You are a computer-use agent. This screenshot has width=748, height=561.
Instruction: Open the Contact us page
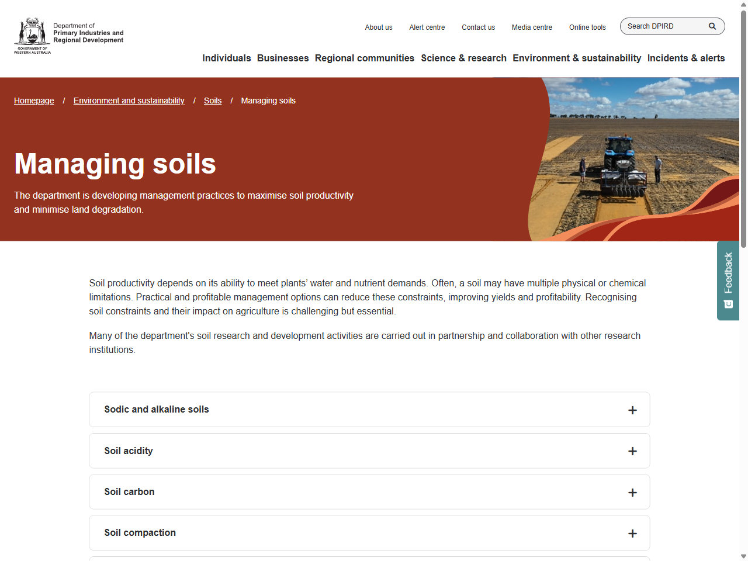pos(478,27)
